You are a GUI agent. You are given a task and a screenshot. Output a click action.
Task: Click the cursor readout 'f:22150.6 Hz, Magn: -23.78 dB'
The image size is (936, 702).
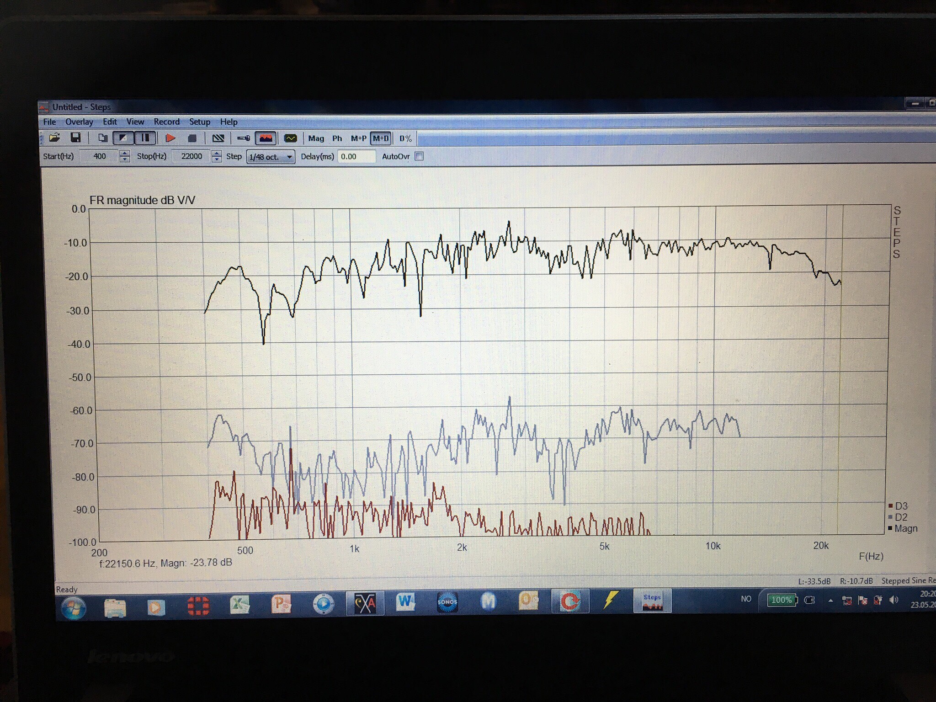[165, 563]
